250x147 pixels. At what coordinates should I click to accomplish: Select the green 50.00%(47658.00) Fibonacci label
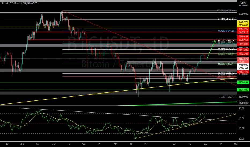coord(226,54)
